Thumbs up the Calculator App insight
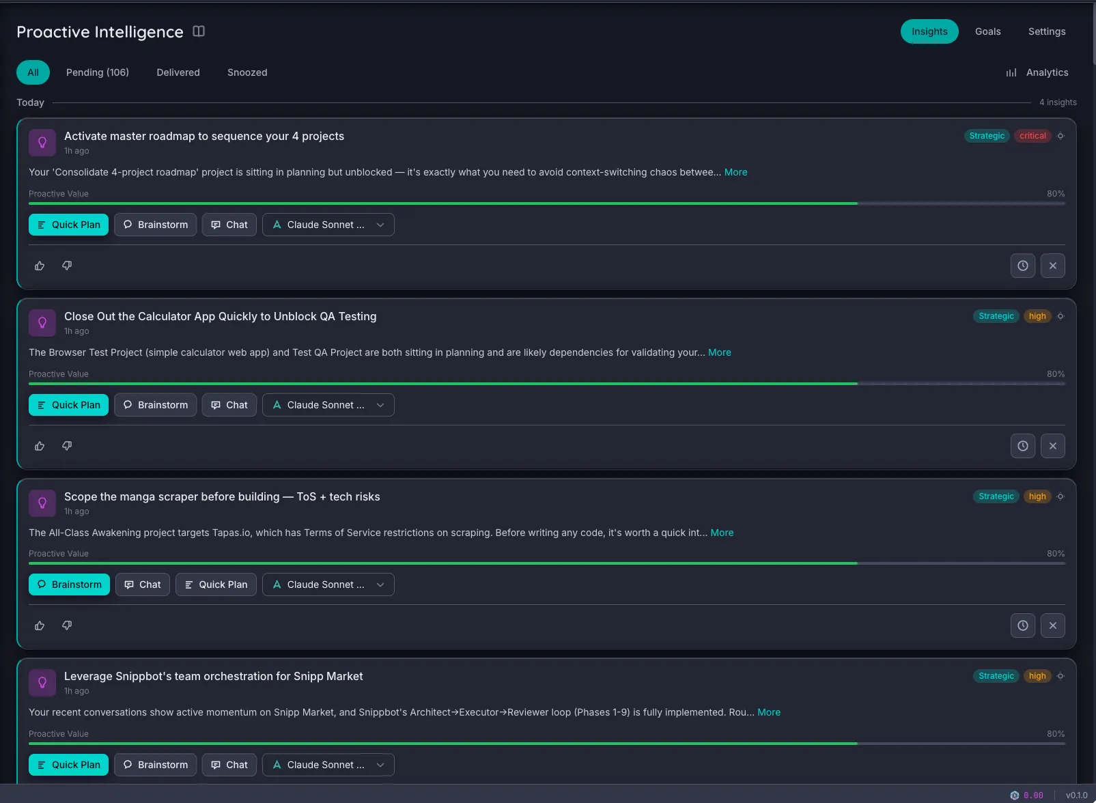This screenshot has width=1096, height=803. tap(40, 446)
